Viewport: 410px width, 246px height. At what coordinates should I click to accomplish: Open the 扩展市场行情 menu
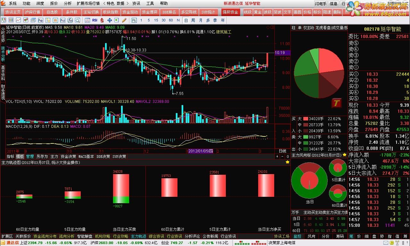tap(88, 4)
